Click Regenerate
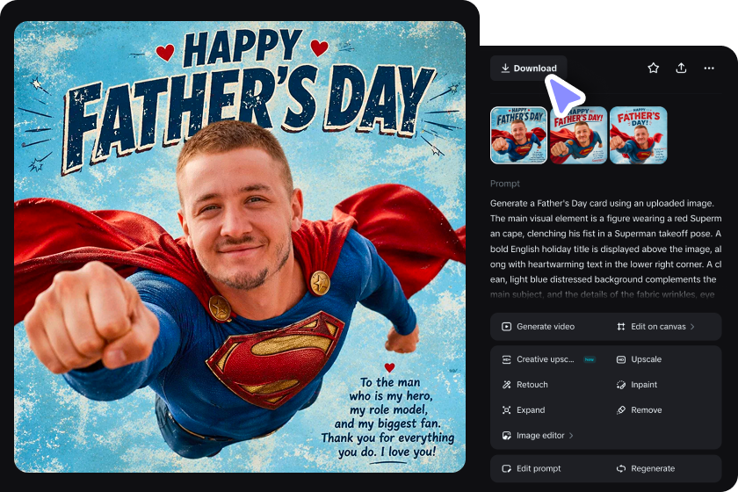 point(646,468)
